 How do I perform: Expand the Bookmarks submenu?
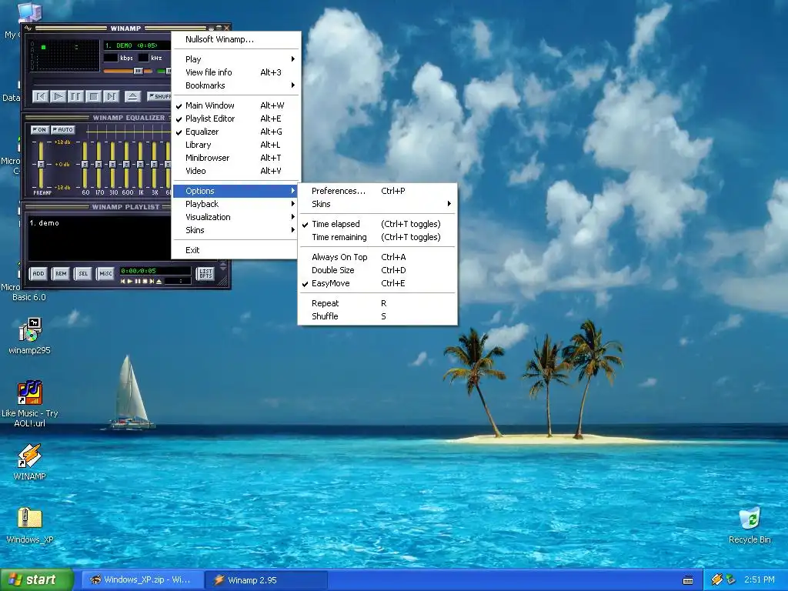coord(235,85)
